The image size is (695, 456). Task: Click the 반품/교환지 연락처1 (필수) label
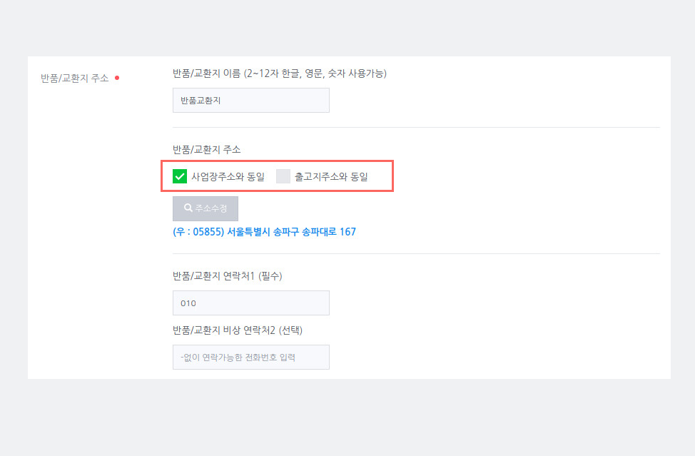228,276
